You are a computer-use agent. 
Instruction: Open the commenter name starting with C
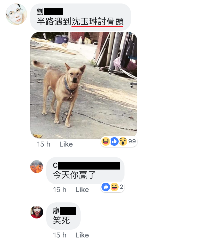tap(86, 166)
